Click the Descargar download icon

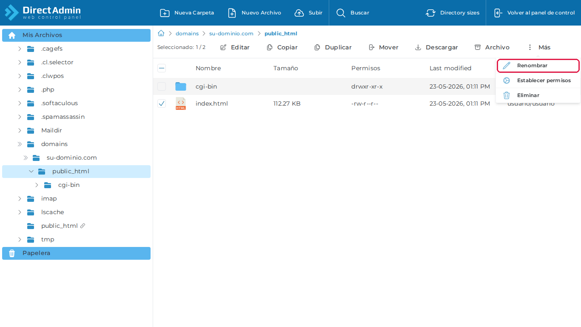click(418, 47)
